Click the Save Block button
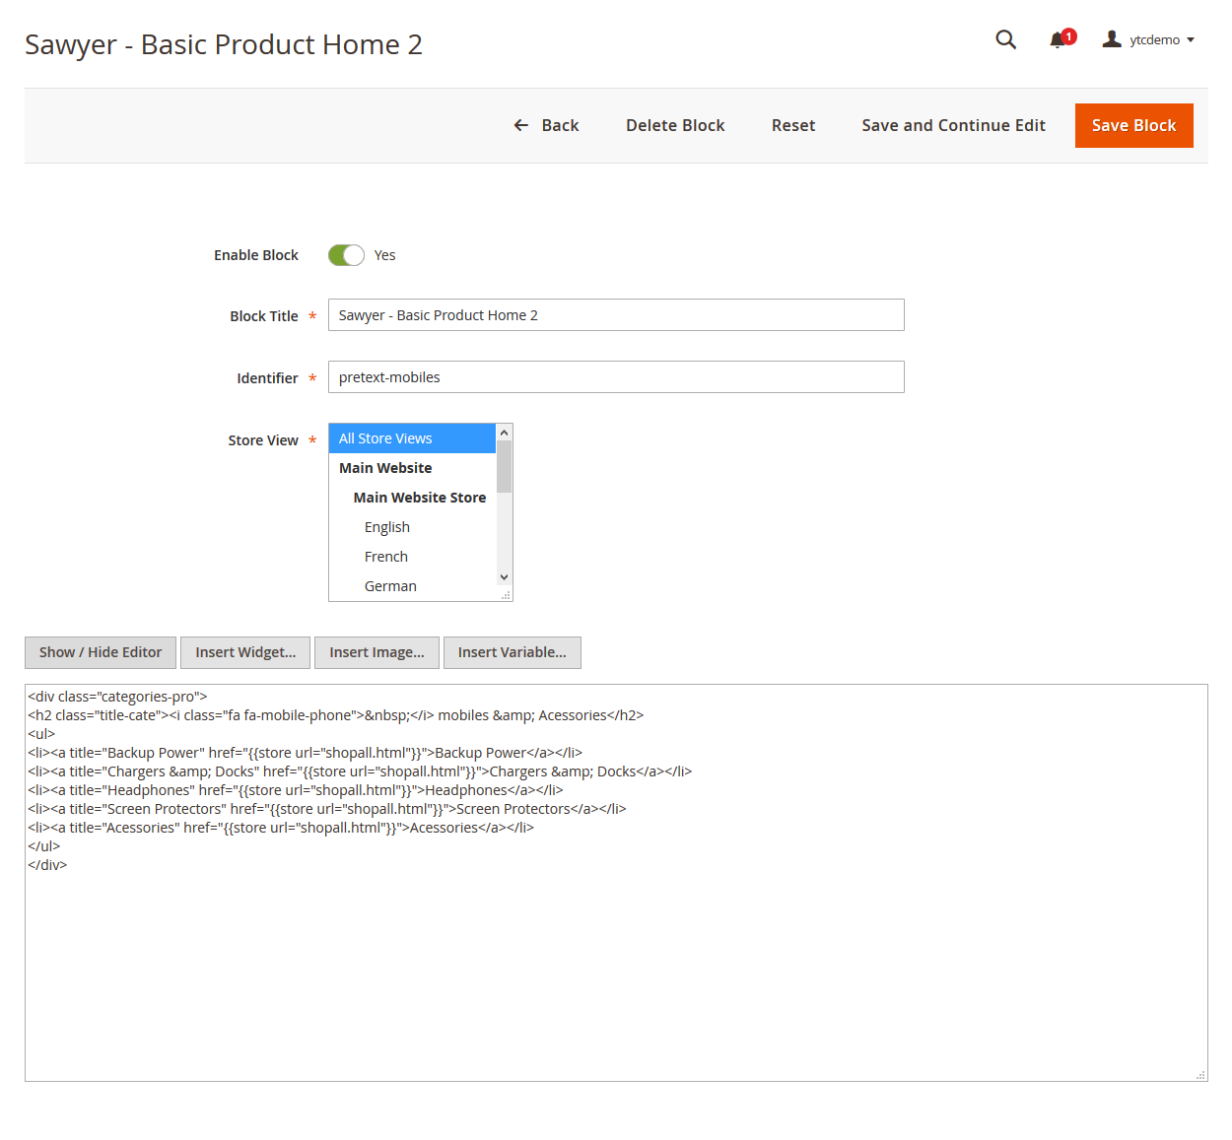Image resolution: width=1232 pixels, height=1140 pixels. pos(1133,125)
